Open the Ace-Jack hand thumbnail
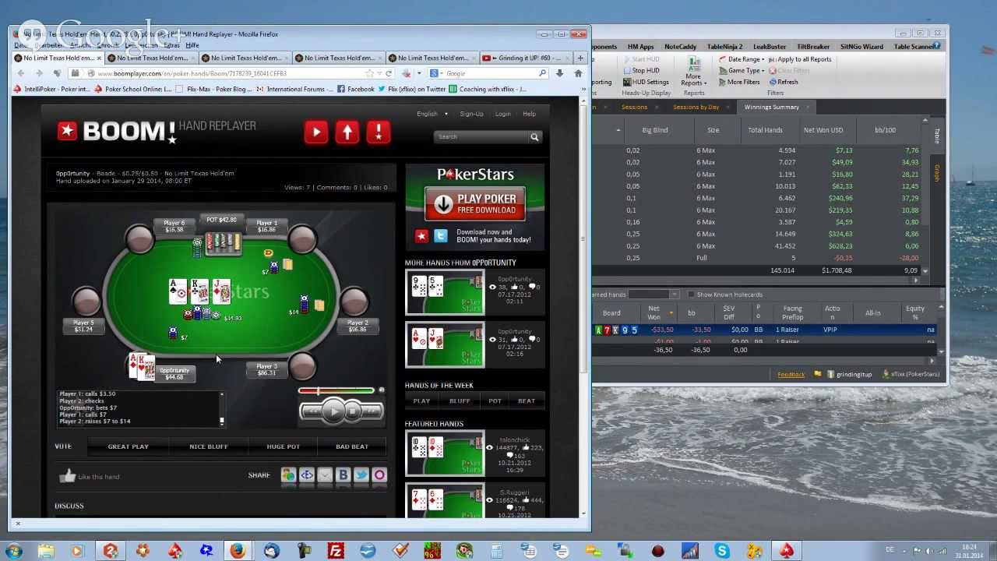The image size is (997, 561). [445, 344]
